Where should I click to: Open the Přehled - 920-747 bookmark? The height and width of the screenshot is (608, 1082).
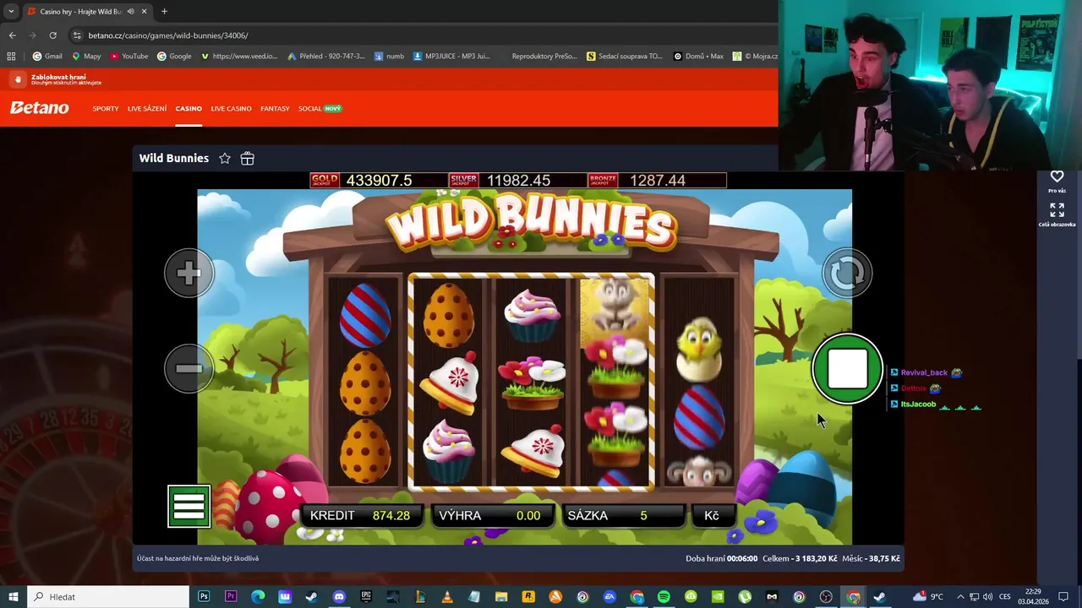click(326, 57)
